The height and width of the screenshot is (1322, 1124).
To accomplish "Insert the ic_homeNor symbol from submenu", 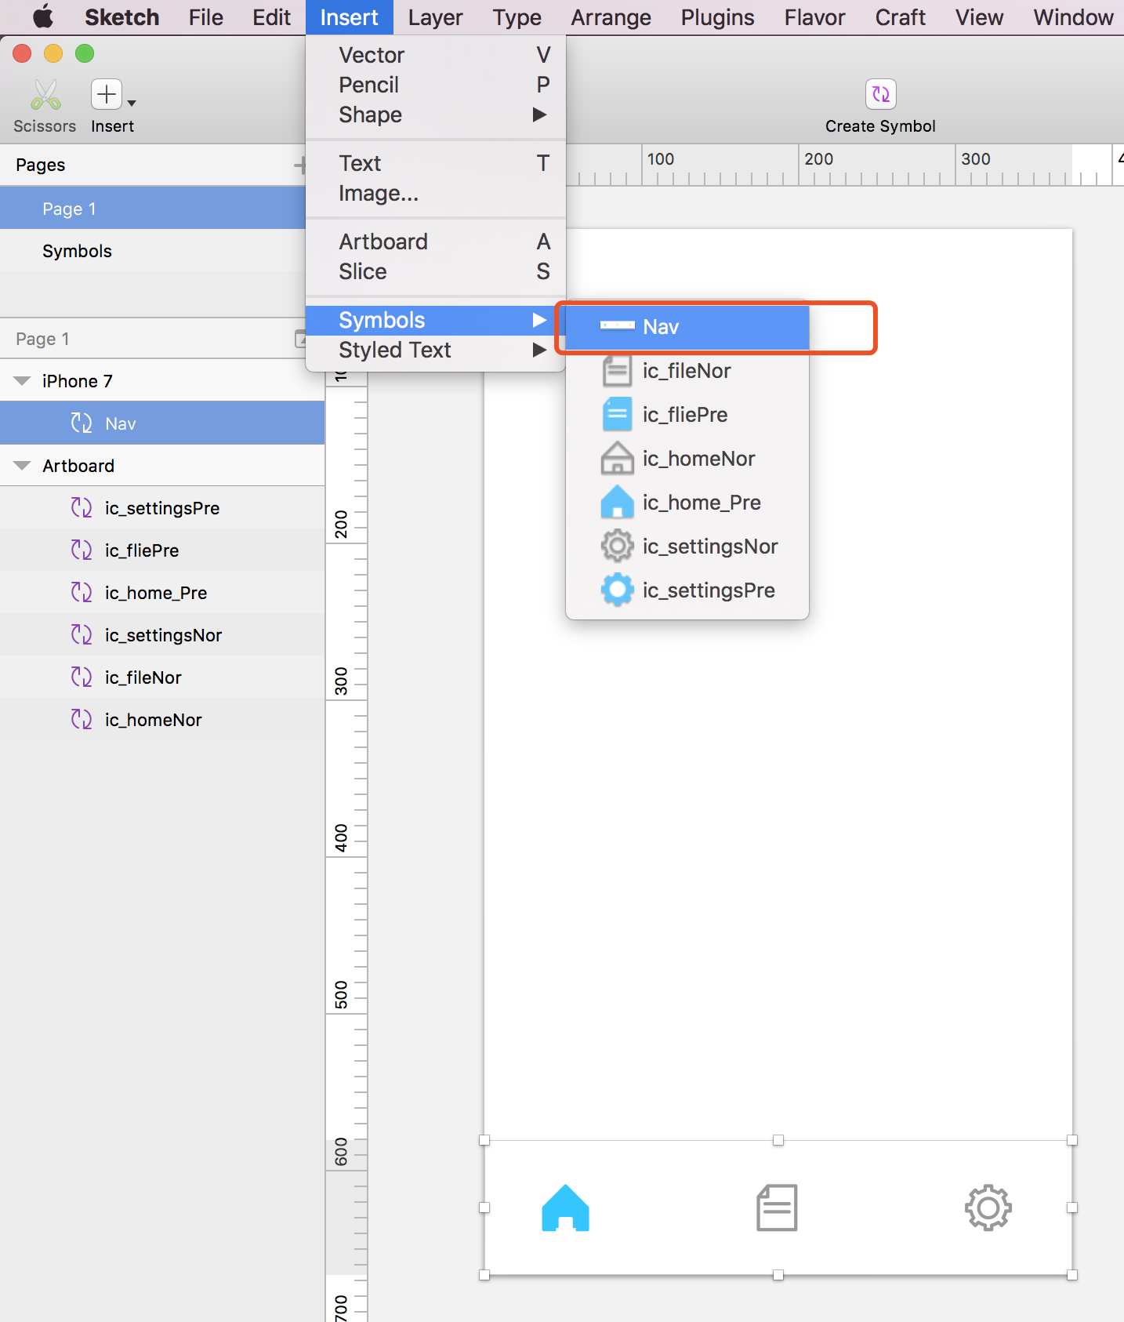I will click(x=687, y=459).
